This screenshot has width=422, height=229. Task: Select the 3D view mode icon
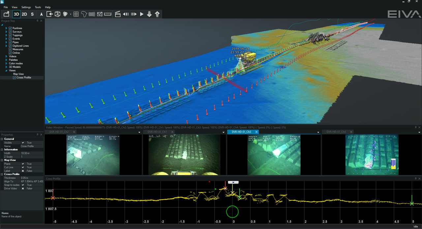tap(16, 14)
